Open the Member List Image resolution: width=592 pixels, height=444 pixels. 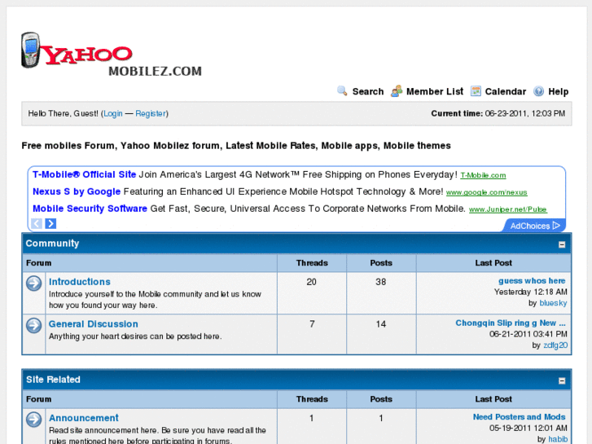click(435, 91)
